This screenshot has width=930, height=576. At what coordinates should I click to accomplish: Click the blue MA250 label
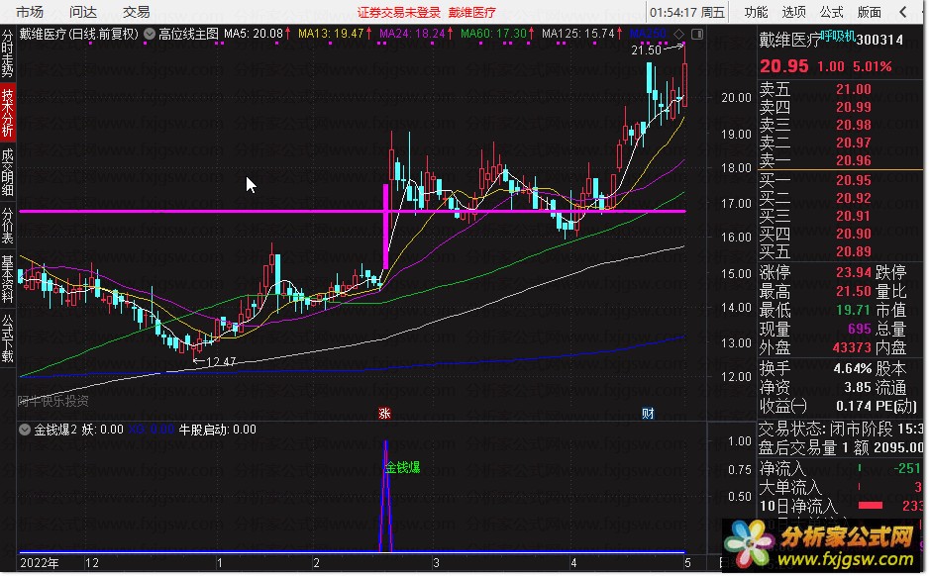coord(648,34)
